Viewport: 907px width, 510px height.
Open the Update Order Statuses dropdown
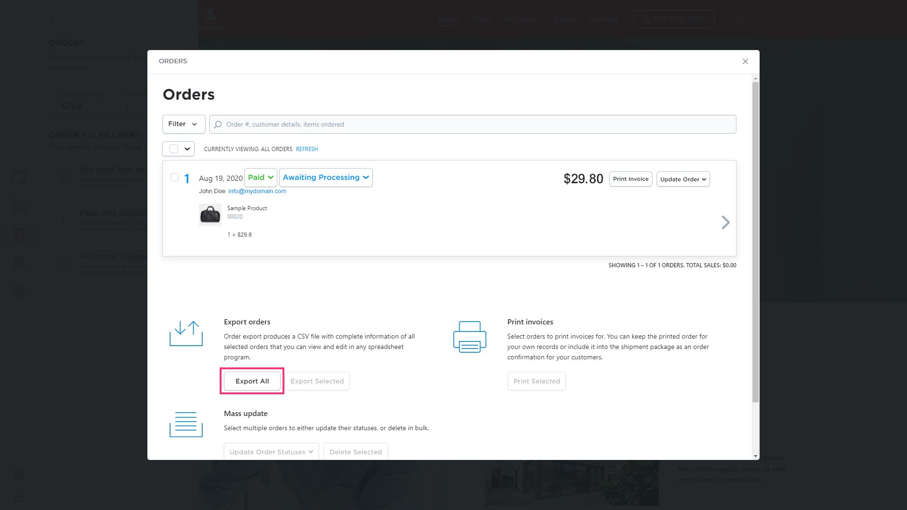tap(271, 452)
